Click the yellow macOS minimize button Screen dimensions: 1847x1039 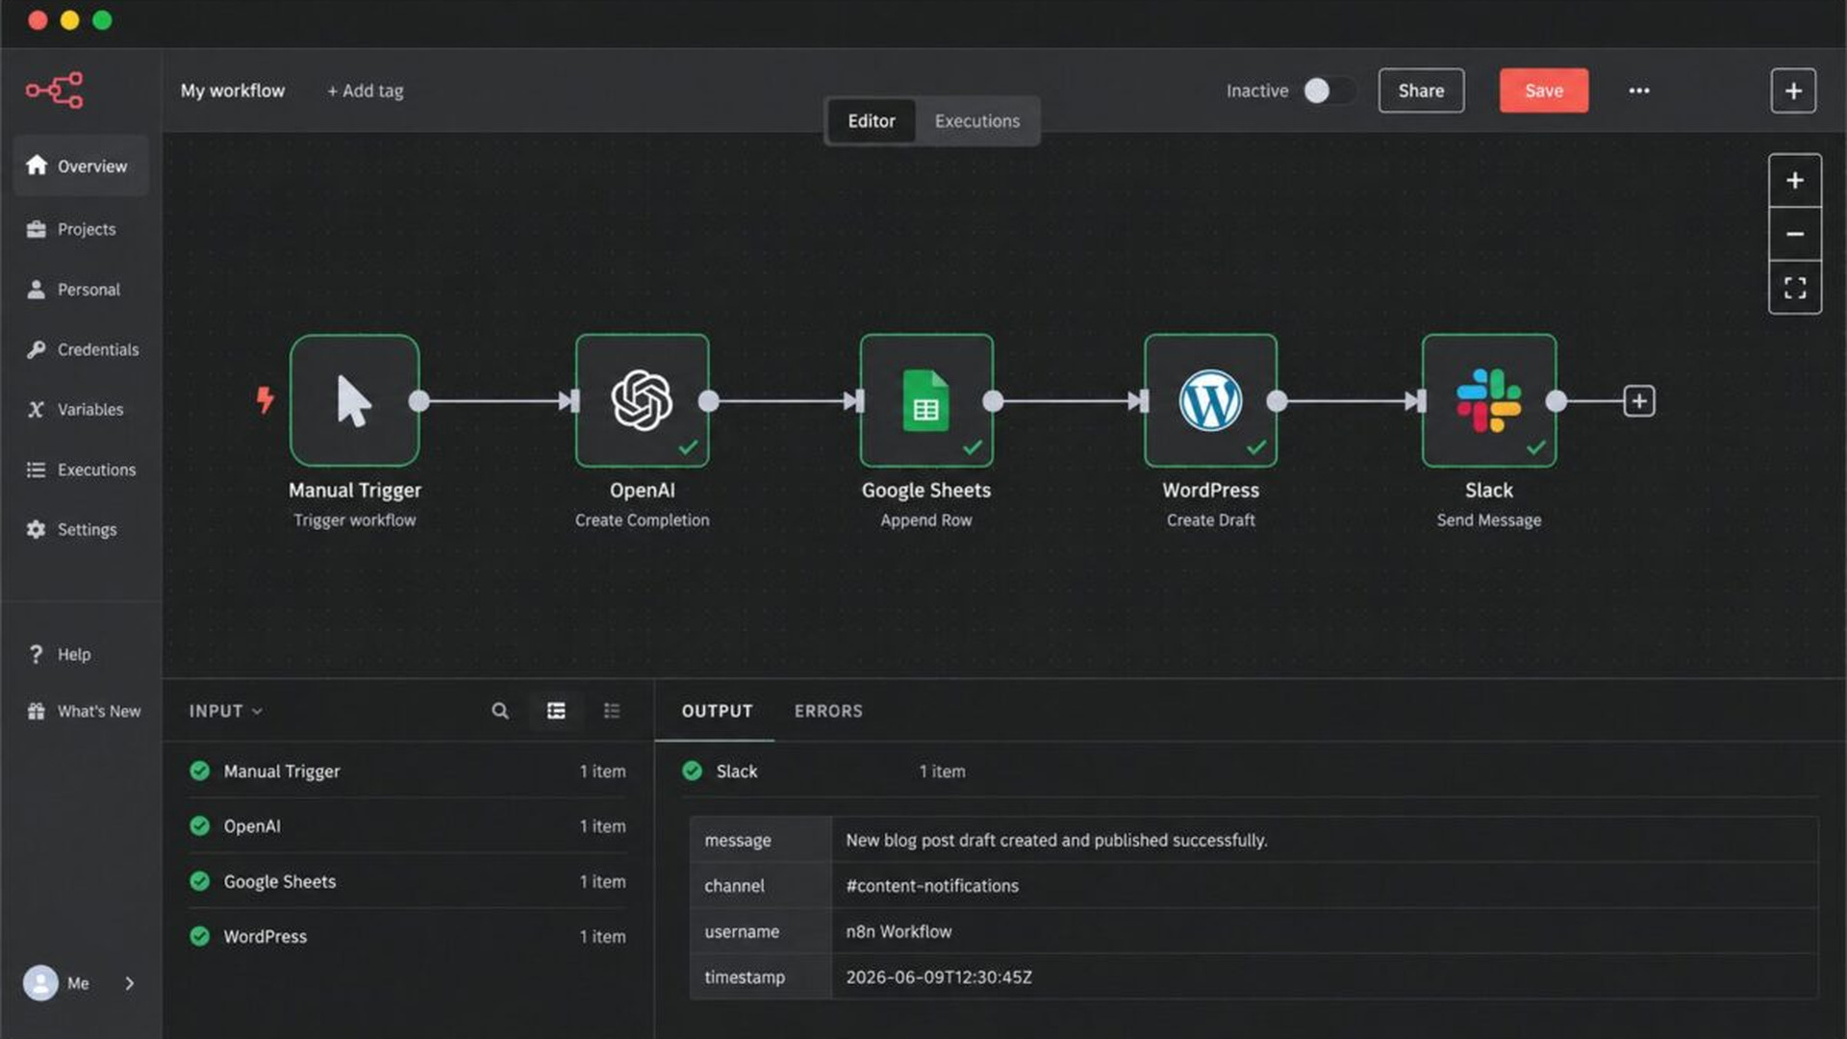pyautogui.click(x=70, y=20)
